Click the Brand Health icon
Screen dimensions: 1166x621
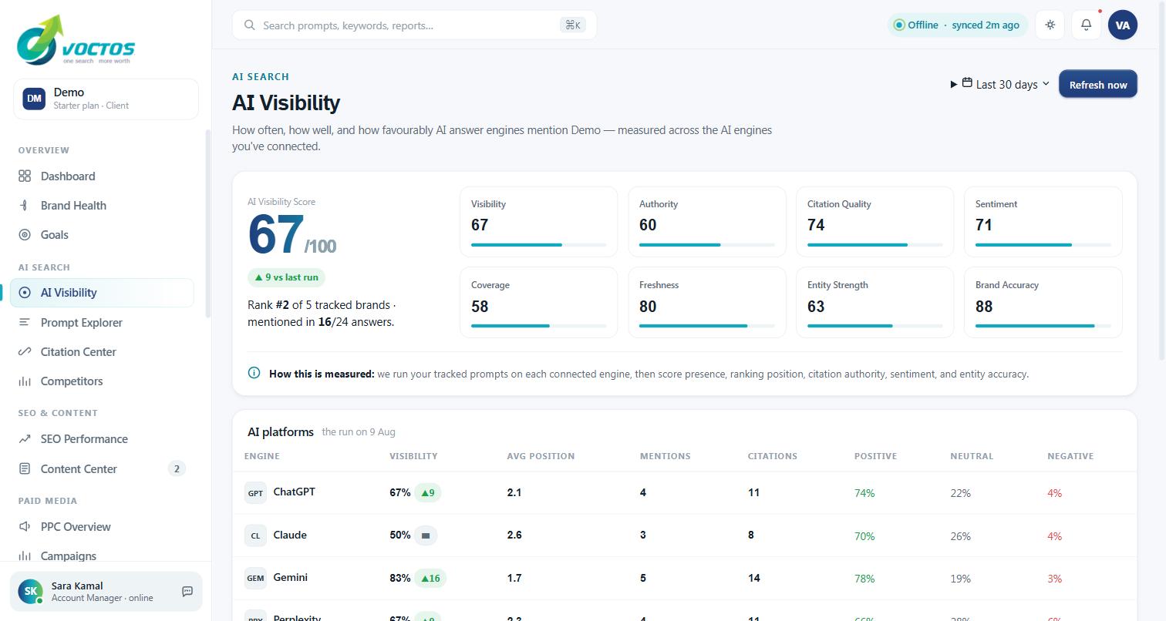tap(25, 206)
